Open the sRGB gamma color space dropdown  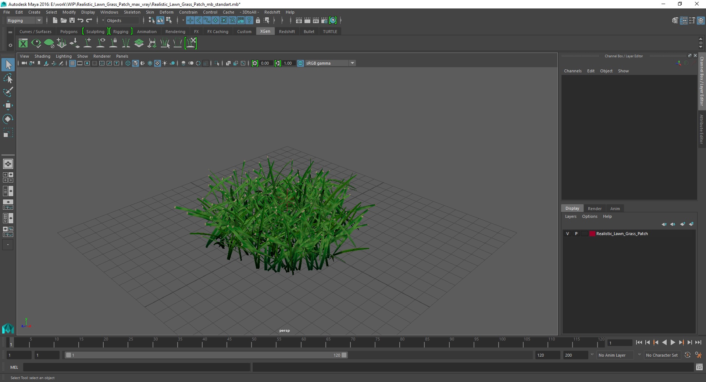(x=330, y=63)
